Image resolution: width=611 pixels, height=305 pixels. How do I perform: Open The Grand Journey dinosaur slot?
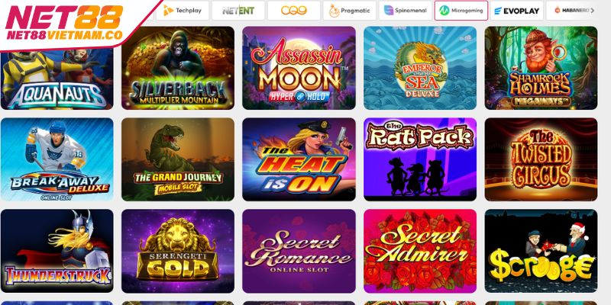(x=178, y=159)
